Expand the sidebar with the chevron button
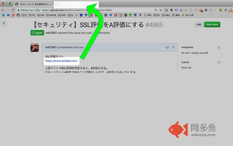233x146 pixels. point(4,23)
